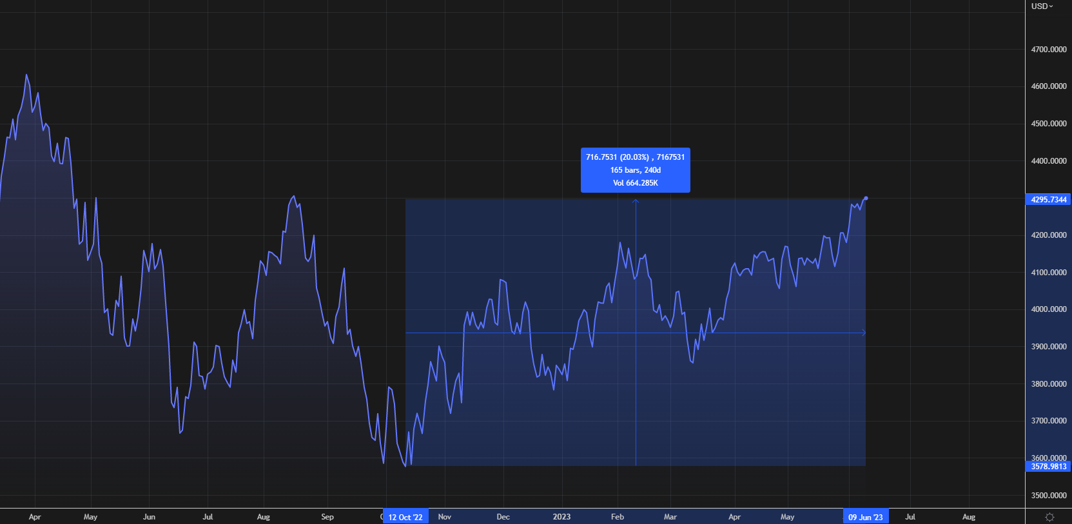Viewport: 1072px width, 524px height.
Task: Click the 'Vol 664.285K' text
Action: pos(636,183)
